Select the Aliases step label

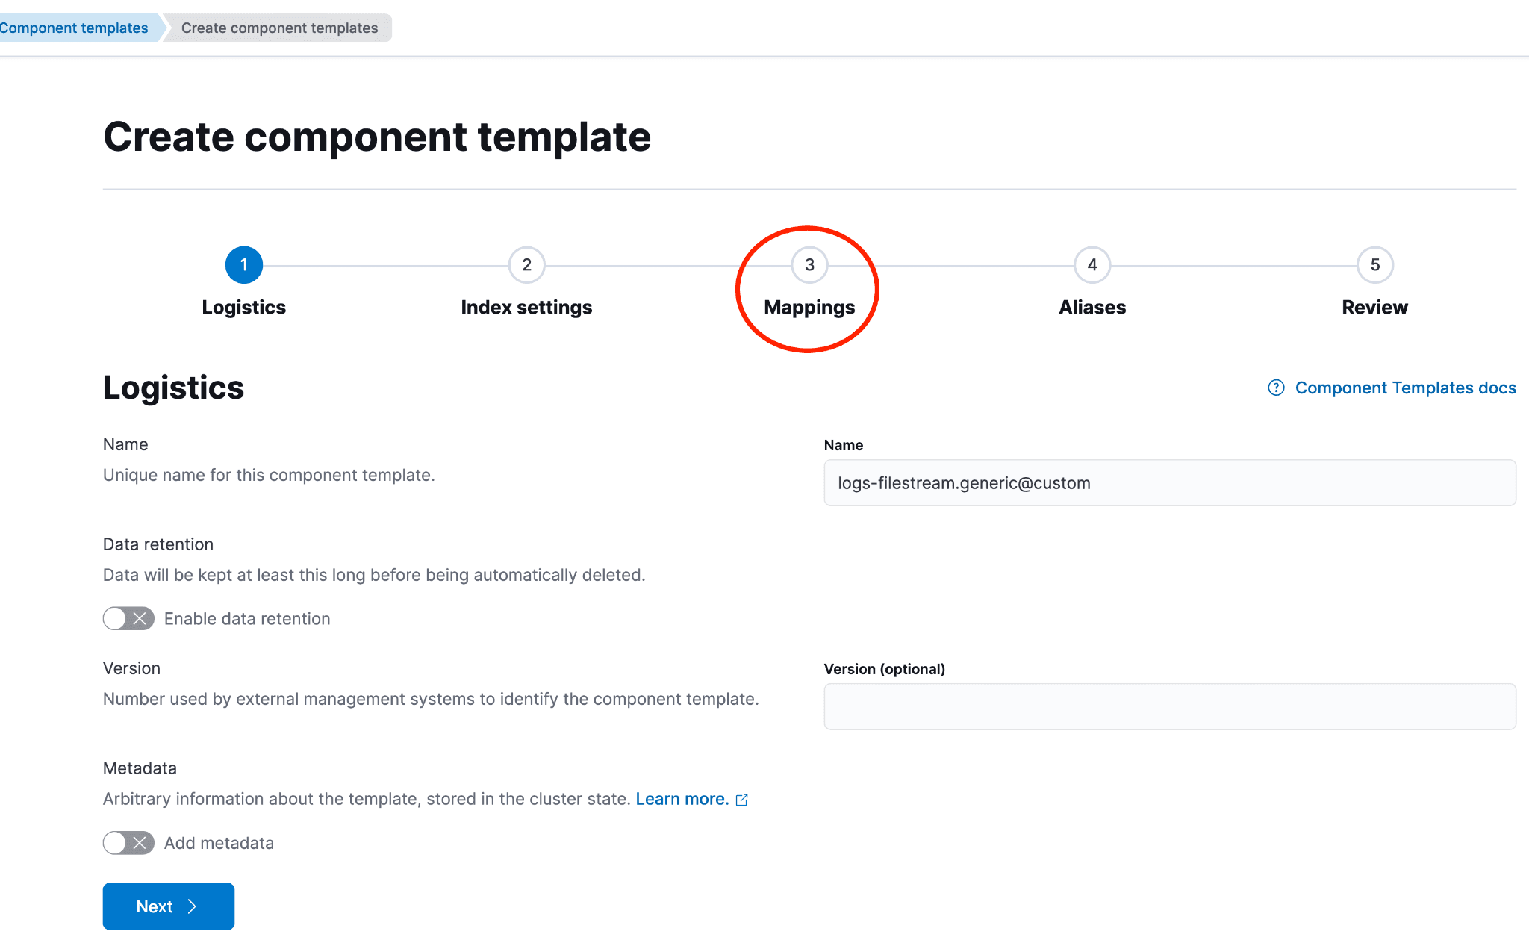pyautogui.click(x=1092, y=308)
